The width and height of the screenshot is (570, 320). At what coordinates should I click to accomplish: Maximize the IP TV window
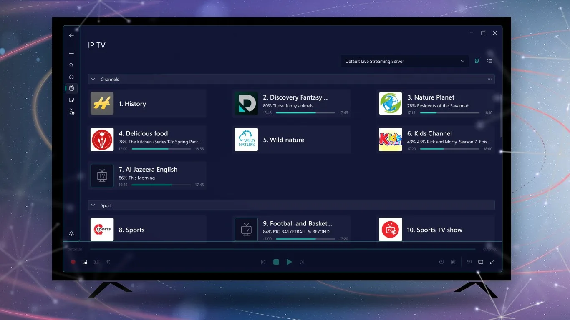pos(483,33)
